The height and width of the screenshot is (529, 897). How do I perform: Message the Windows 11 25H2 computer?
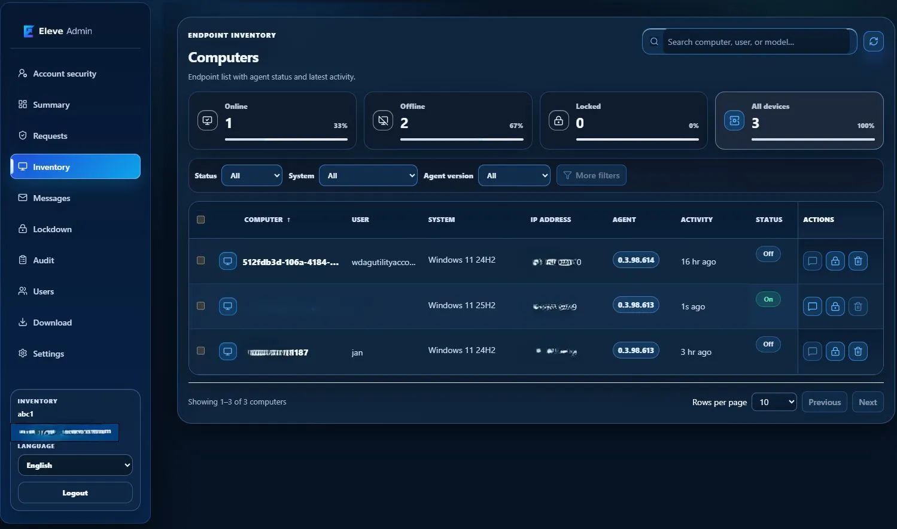point(812,306)
